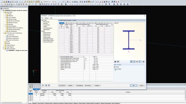This screenshot has width=186, height=104.
Task: Click the 'Vertical Displacement' detail row
Action: pyautogui.click(x=86, y=63)
